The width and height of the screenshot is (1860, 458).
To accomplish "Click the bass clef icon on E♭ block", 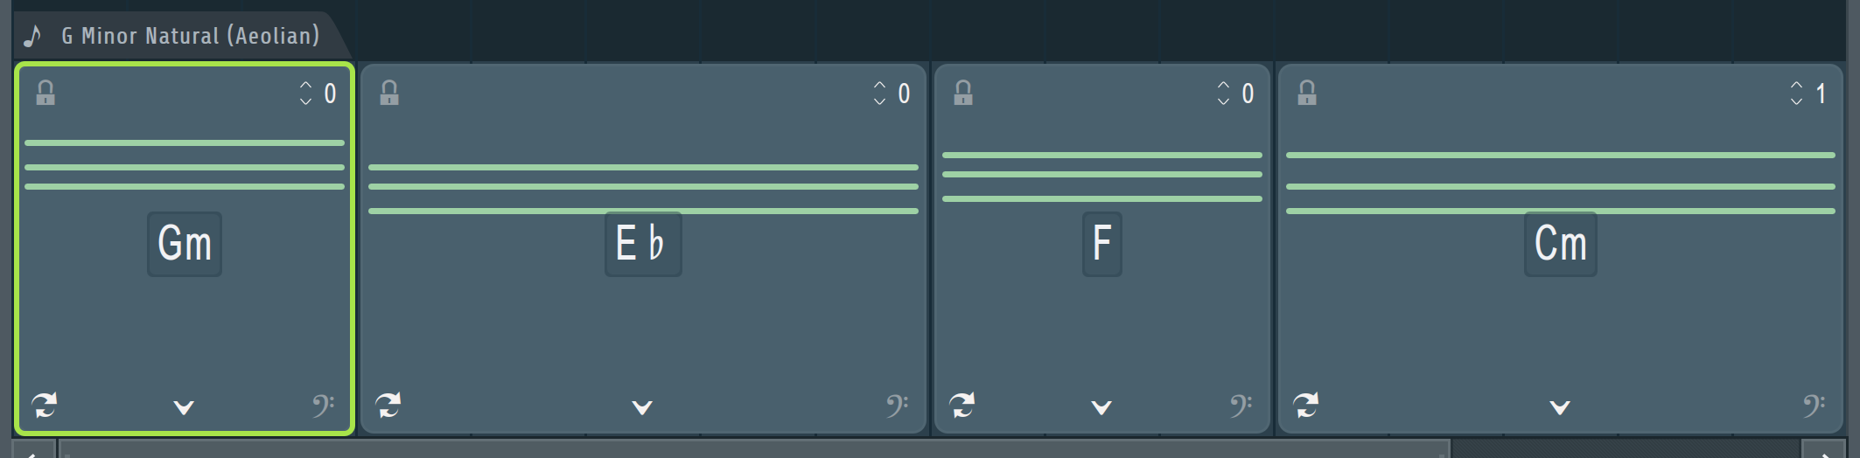I will pyautogui.click(x=897, y=406).
